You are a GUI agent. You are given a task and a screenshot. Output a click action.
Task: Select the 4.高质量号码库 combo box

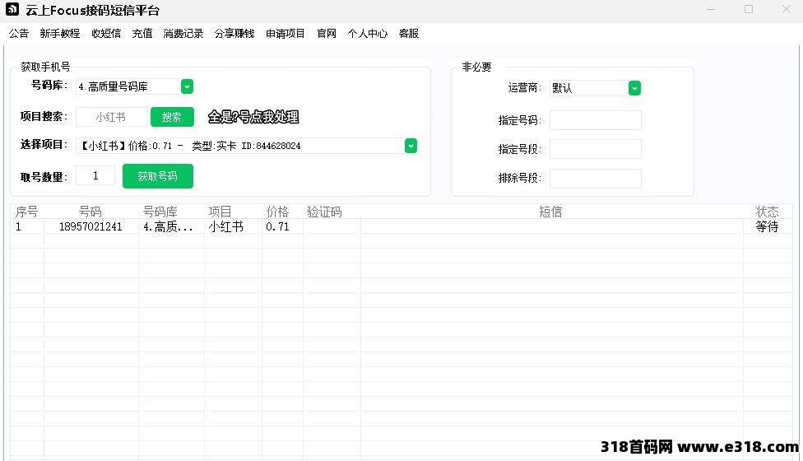pos(134,86)
